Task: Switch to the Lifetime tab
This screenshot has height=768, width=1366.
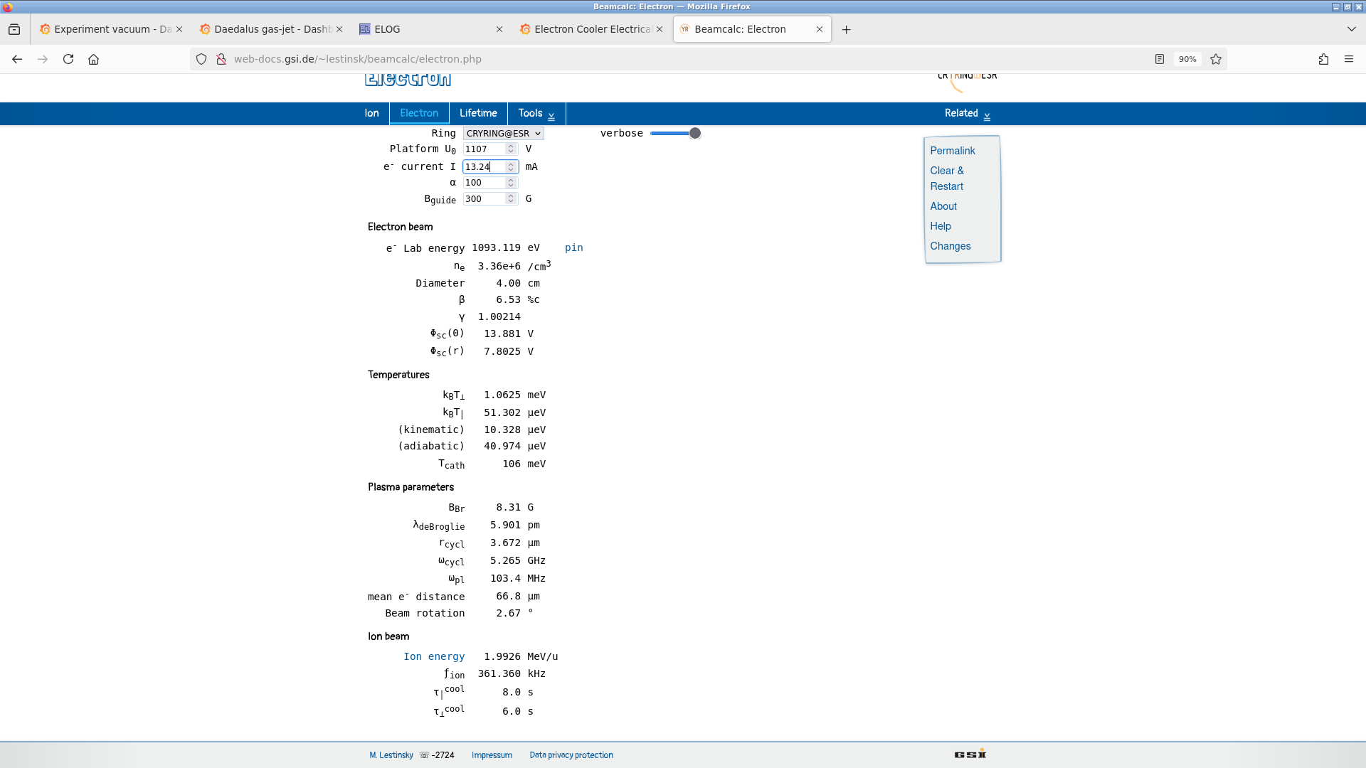Action: point(477,113)
